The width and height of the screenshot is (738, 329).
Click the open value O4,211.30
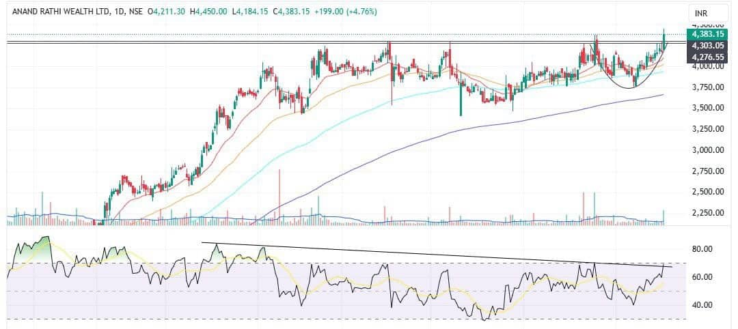[x=166, y=12]
